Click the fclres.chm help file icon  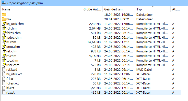4,33
